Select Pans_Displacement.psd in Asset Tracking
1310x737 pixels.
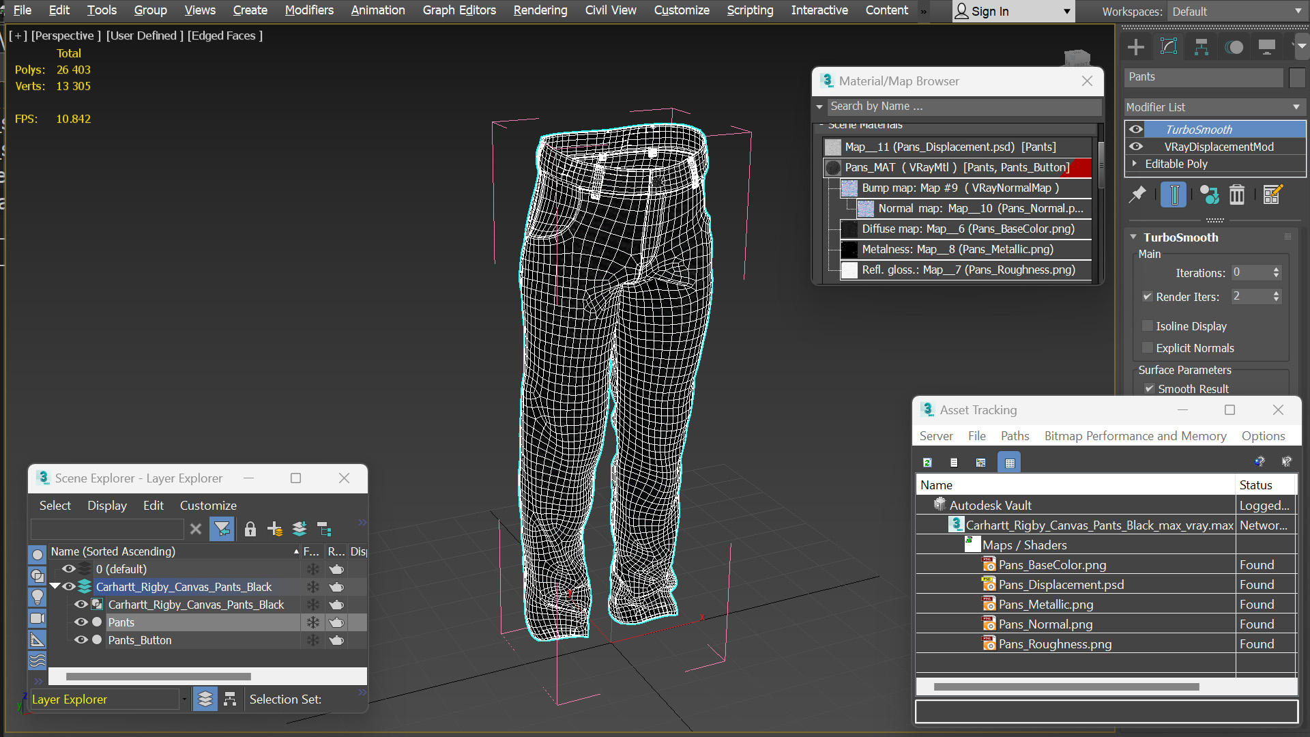tap(1061, 585)
